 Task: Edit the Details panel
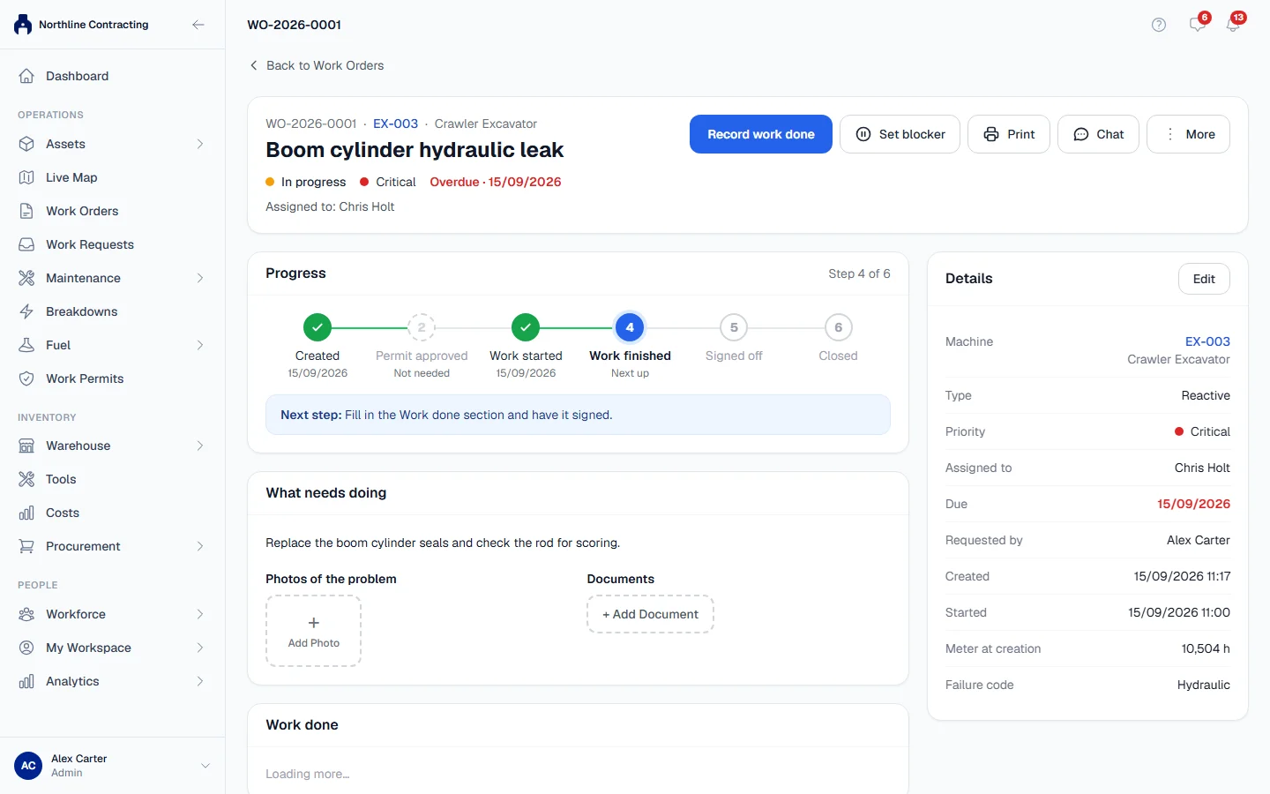1204,279
